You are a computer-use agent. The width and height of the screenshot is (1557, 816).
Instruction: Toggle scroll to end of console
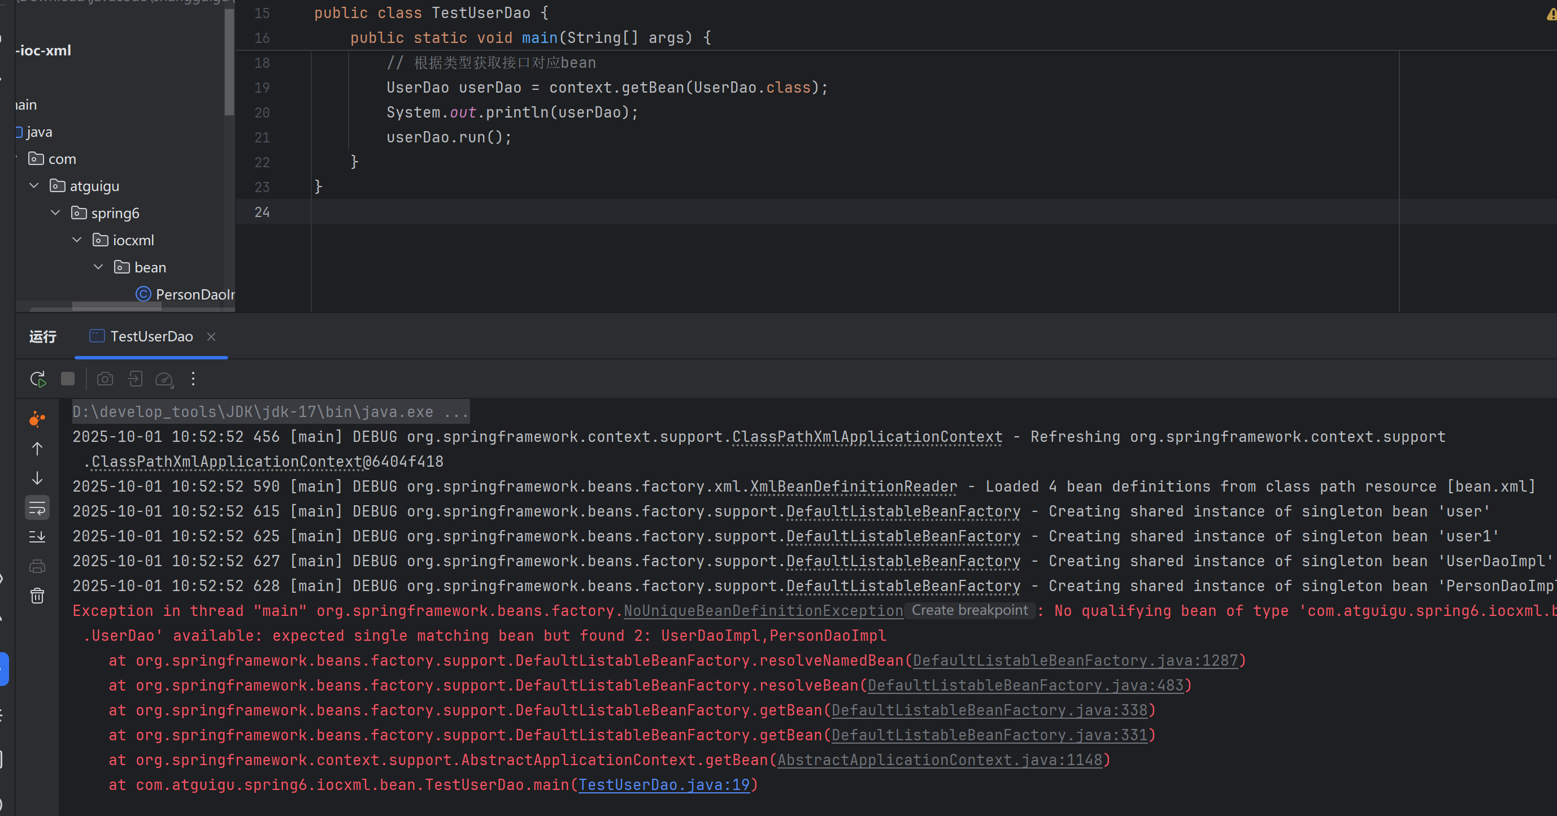pos(37,537)
